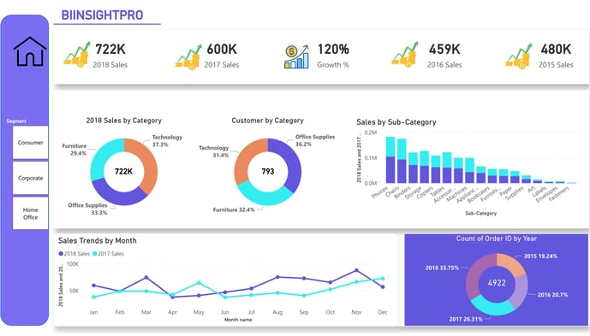Click the Sales Trends by Month title
The image size is (590, 336).
click(x=98, y=240)
